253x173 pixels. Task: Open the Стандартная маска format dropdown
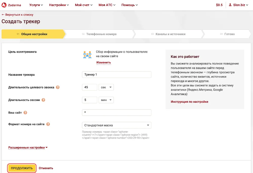click(116, 125)
